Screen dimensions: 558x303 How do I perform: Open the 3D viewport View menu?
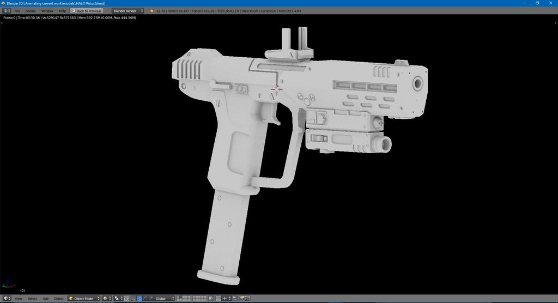coord(18,299)
